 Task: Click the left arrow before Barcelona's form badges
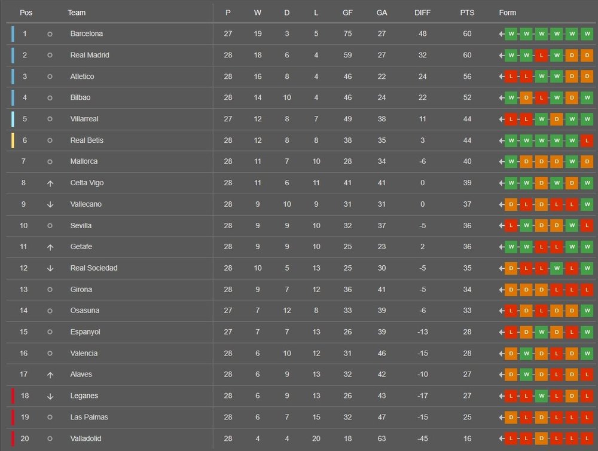[502, 34]
